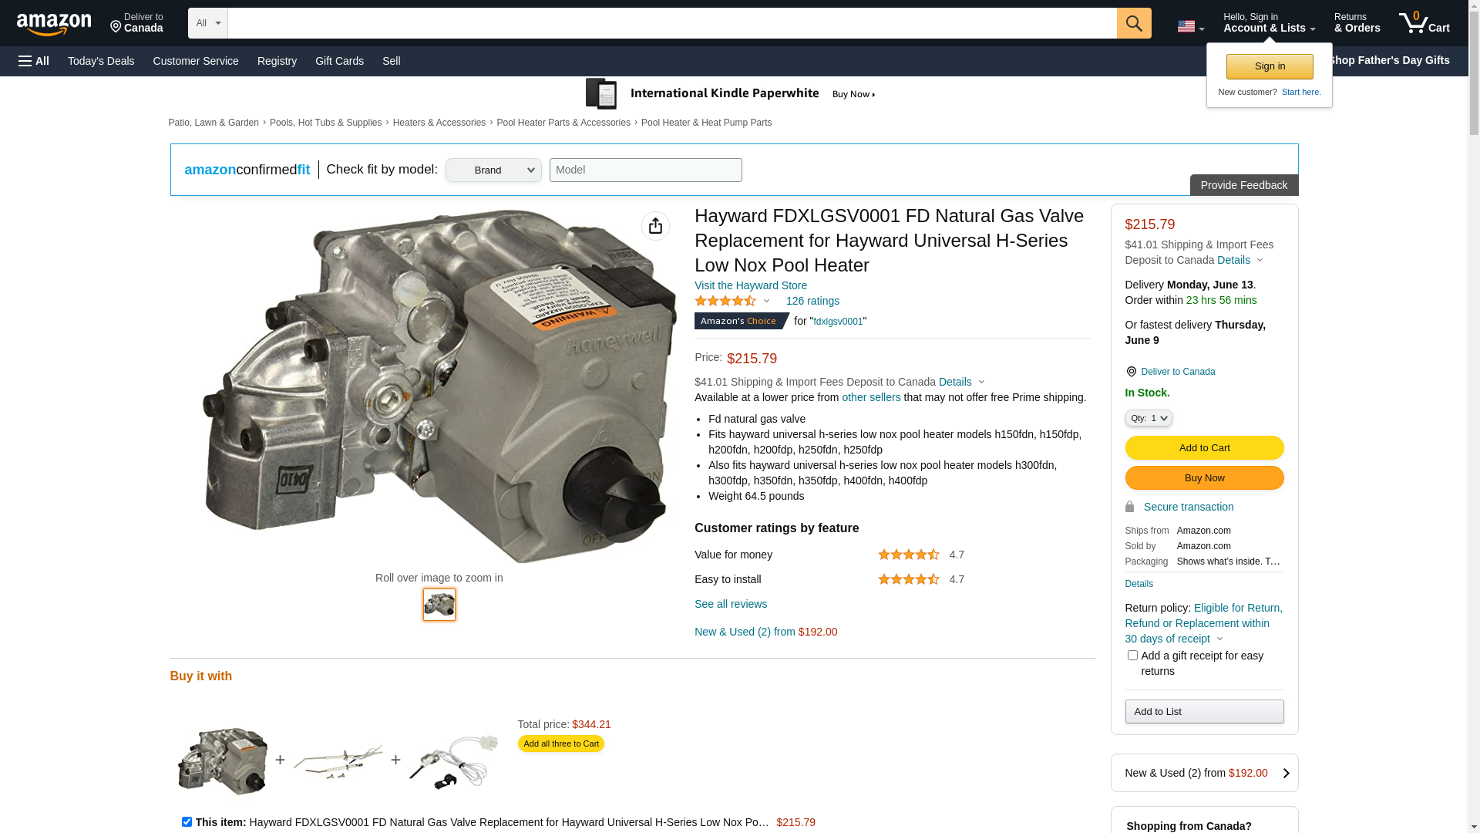Click the Model input field
The height and width of the screenshot is (833, 1480).
[645, 170]
